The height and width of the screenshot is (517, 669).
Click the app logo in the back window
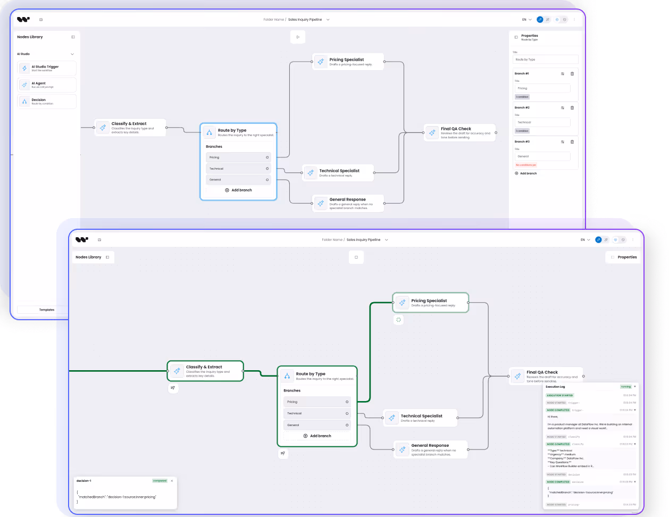[x=23, y=20]
